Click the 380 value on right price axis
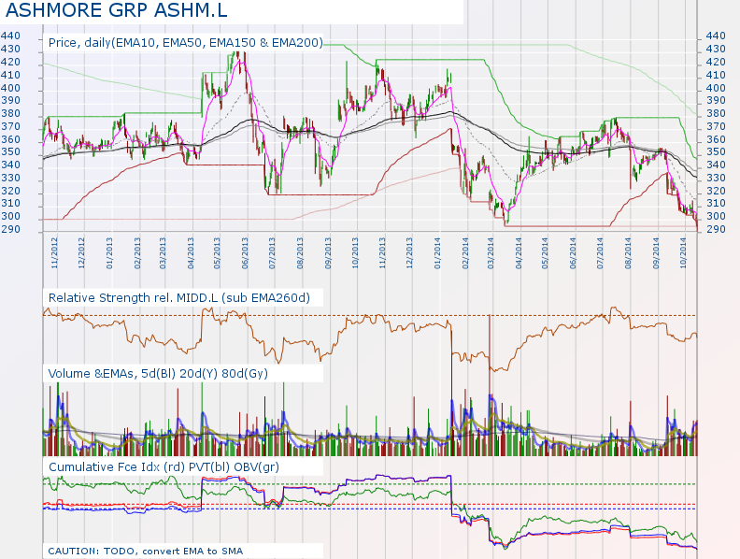Screen dimensions: 740x559 [716, 114]
